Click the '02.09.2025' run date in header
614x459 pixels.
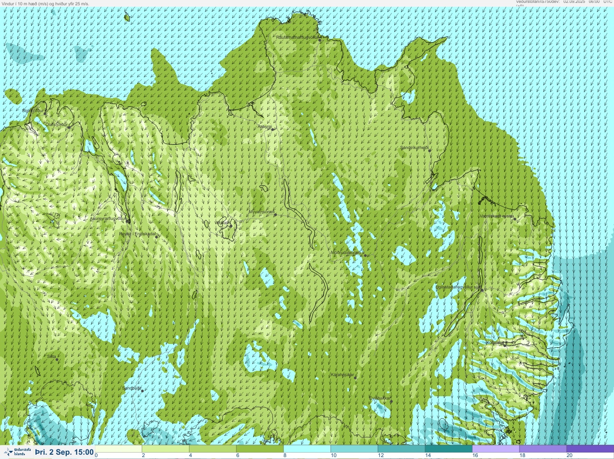tap(574, 2)
